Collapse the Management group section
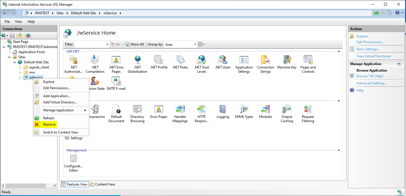This screenshot has height=196, width=406. 339,150
